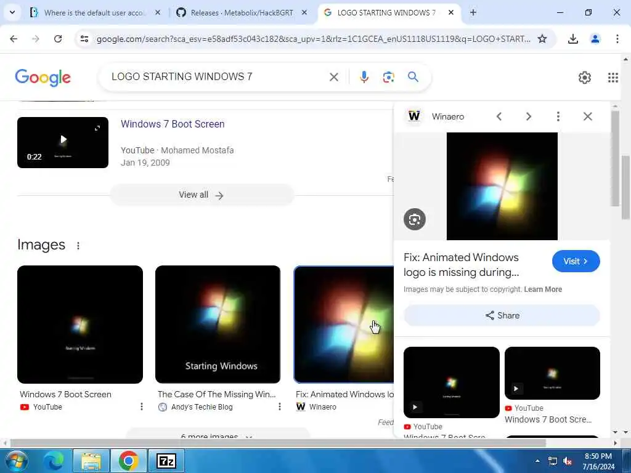Screen dimensions: 631x473
Task: Show next image in preview panel
Action: [528, 116]
